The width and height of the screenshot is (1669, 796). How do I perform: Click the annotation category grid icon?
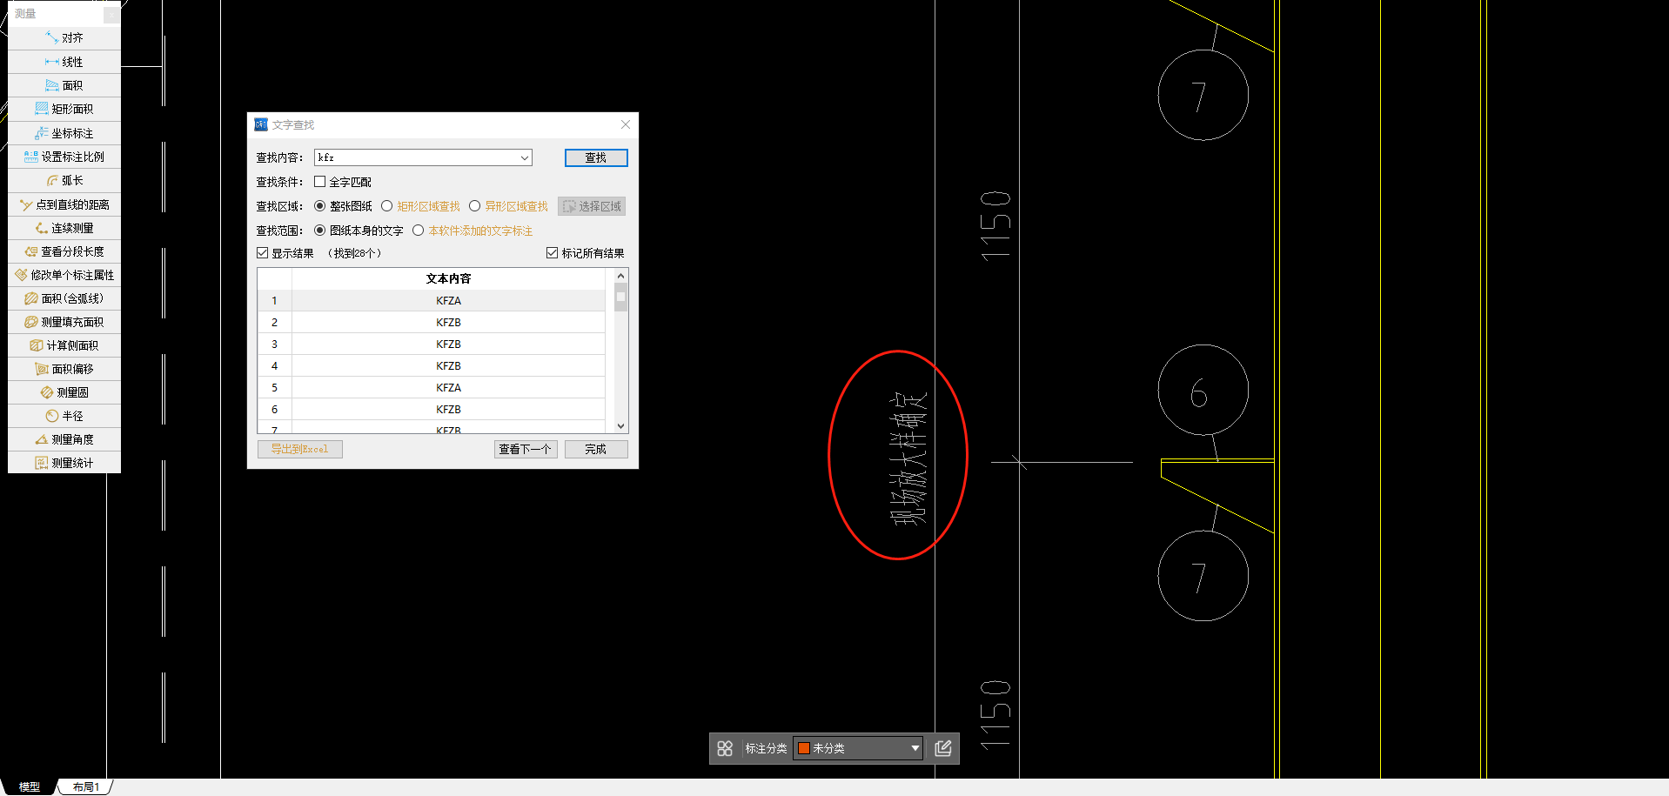[725, 748]
